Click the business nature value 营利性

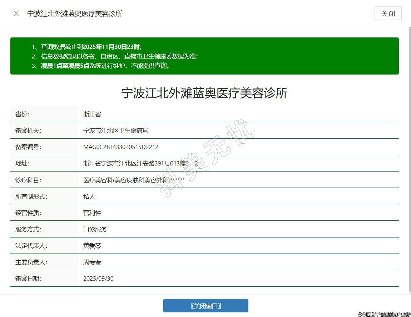92,213
